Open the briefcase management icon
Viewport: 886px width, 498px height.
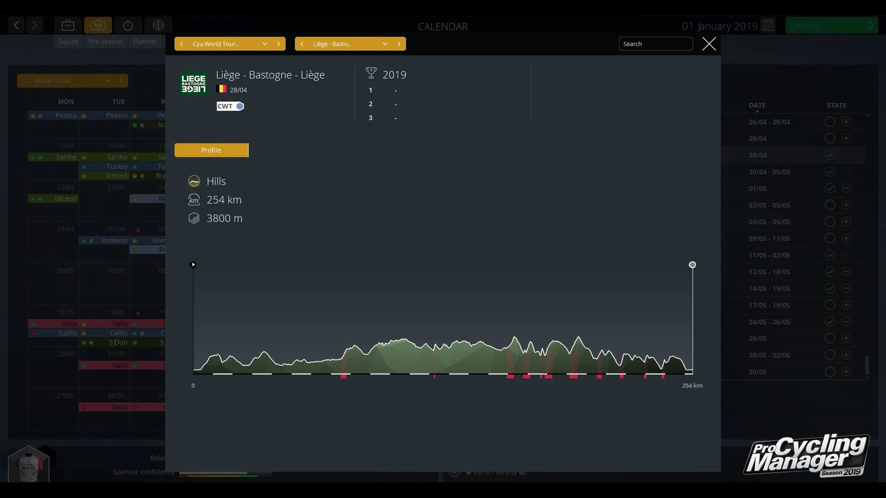click(x=68, y=25)
